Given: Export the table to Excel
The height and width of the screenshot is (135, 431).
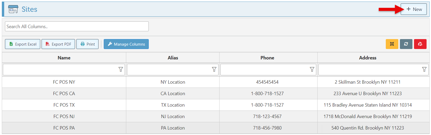Looking at the screenshot, I should tap(23, 44).
